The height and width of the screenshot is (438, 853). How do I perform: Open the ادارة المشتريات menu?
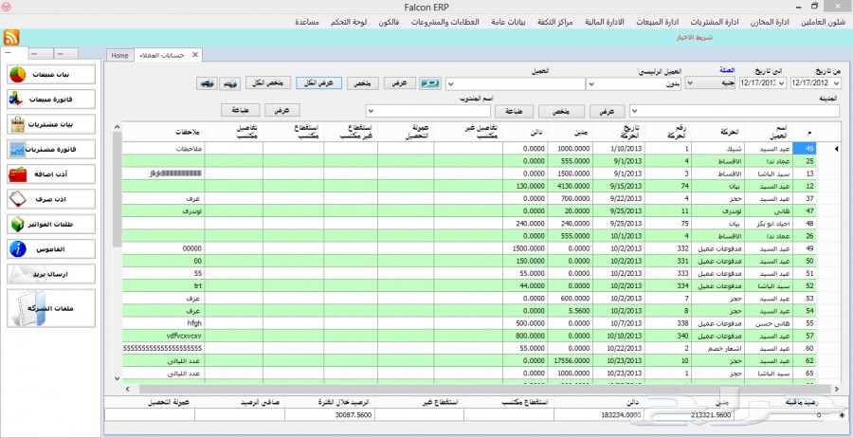[715, 23]
